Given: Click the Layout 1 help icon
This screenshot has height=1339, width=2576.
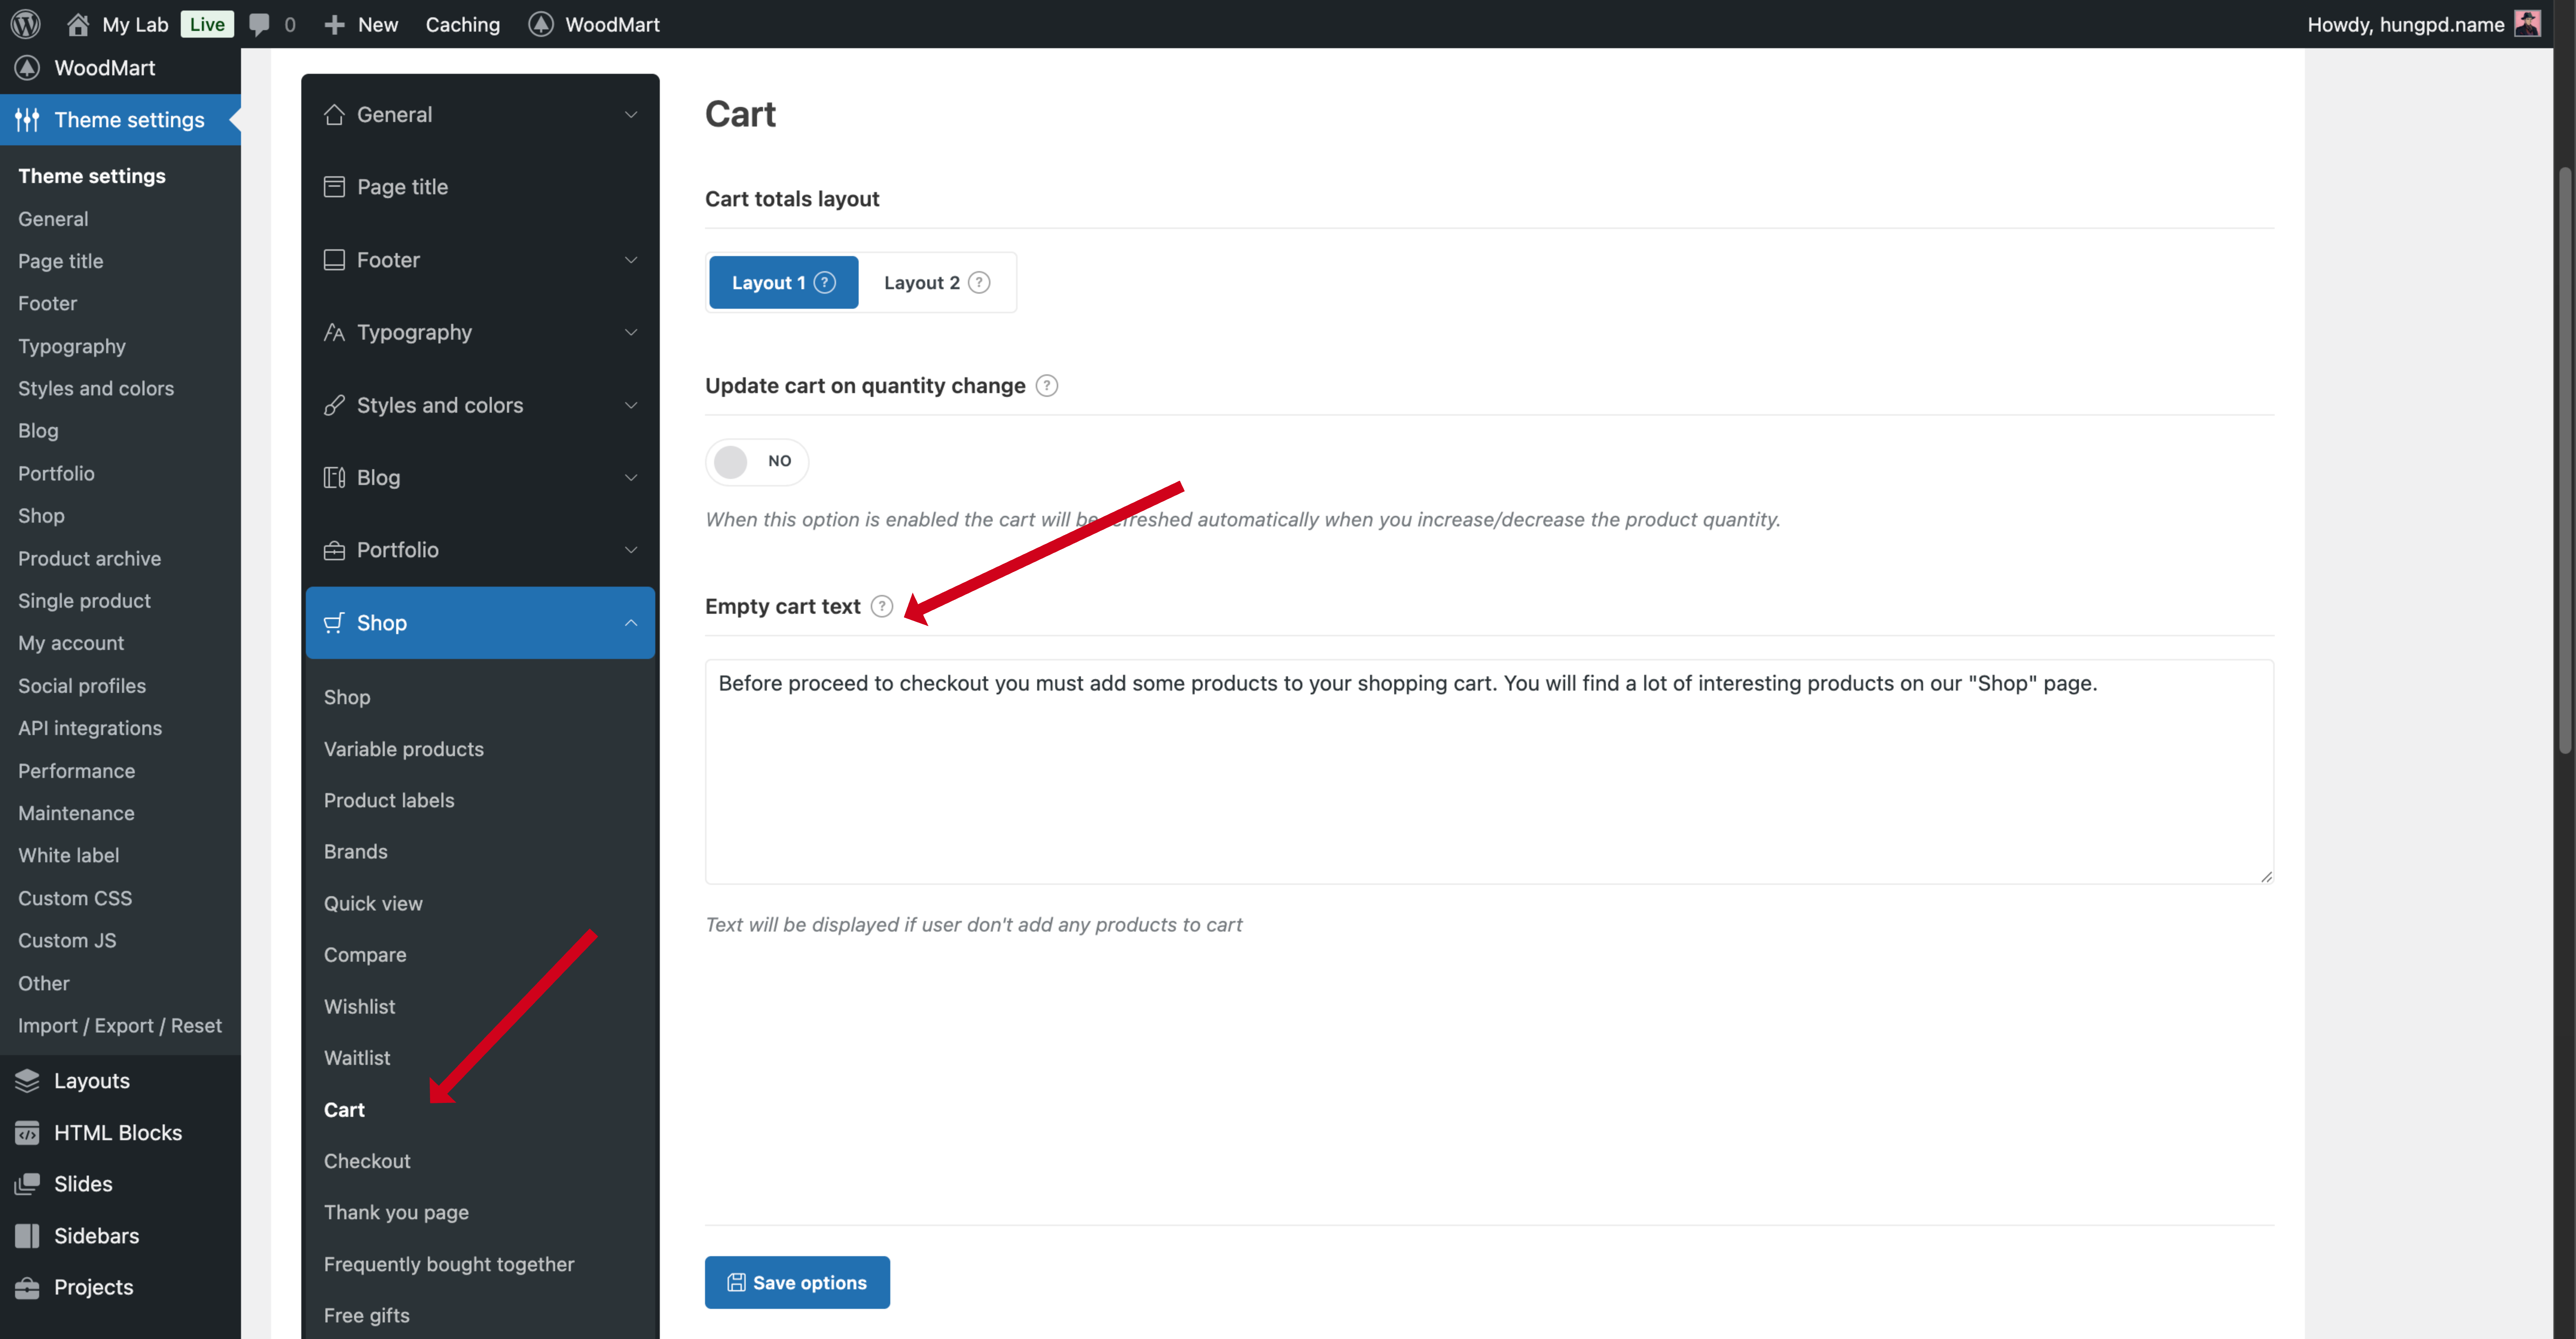Looking at the screenshot, I should pyautogui.click(x=825, y=283).
